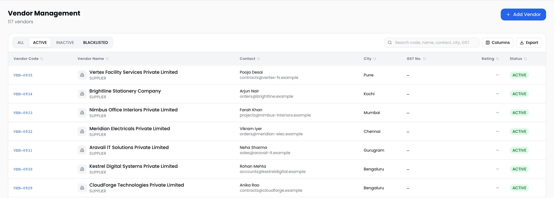Select the ACTIVE filter tab
This screenshot has width=554, height=198.
pos(40,42)
